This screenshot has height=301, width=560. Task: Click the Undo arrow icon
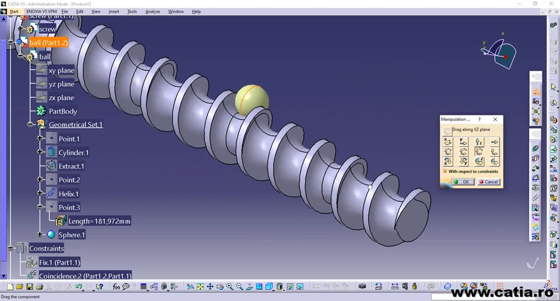point(79,286)
